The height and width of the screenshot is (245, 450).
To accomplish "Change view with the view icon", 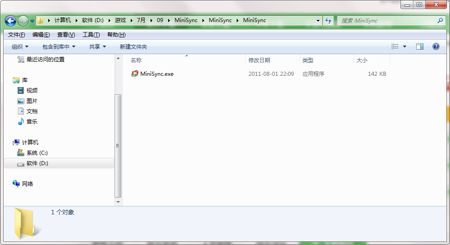I will 395,46.
